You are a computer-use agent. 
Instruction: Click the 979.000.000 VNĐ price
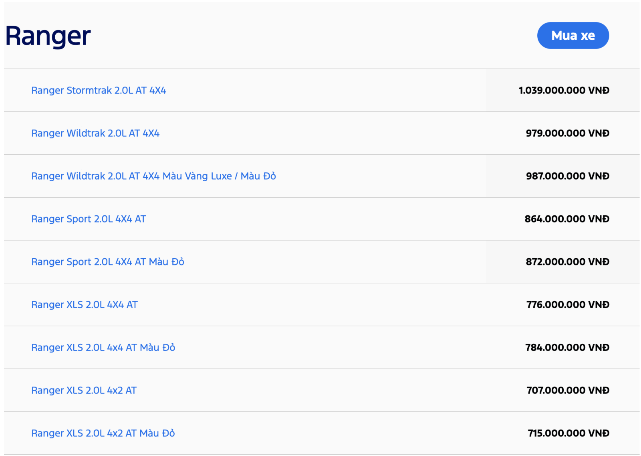567,134
